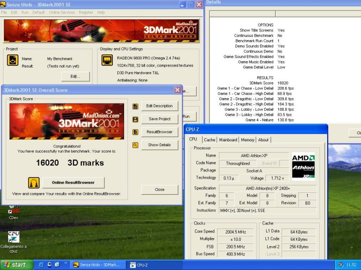Screen dimensions: 361x270
Task: Click the Antialiasing: None text
Action: (x=132, y=81)
